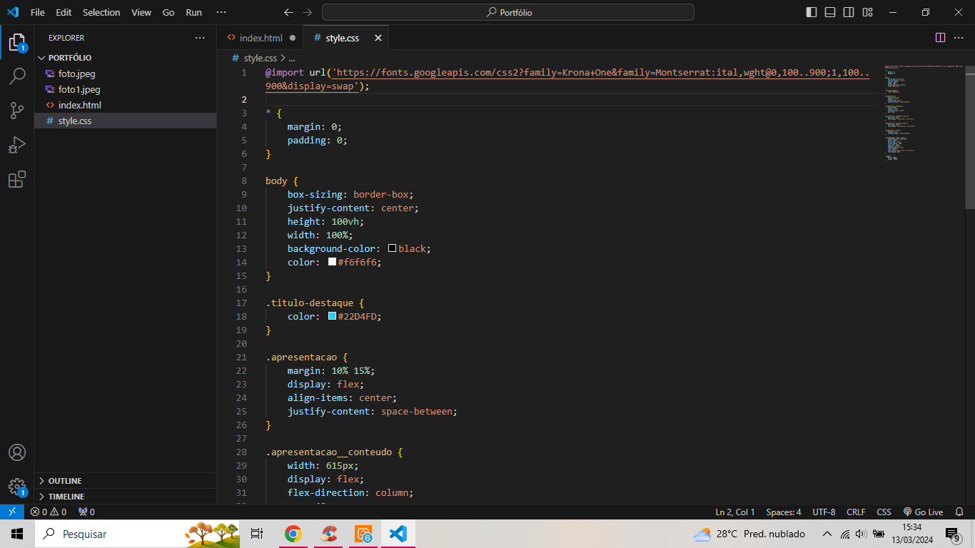Open Windows notification center
975x548 pixels.
point(953,534)
